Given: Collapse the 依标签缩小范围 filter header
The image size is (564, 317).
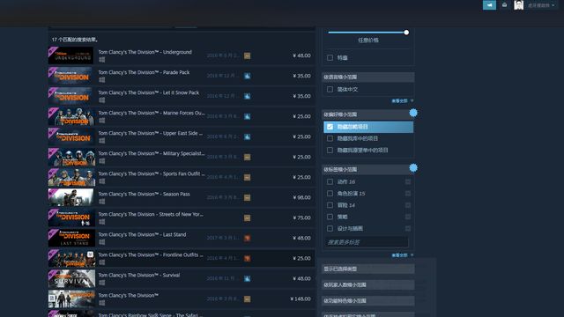Looking at the screenshot, I should click(x=368, y=169).
